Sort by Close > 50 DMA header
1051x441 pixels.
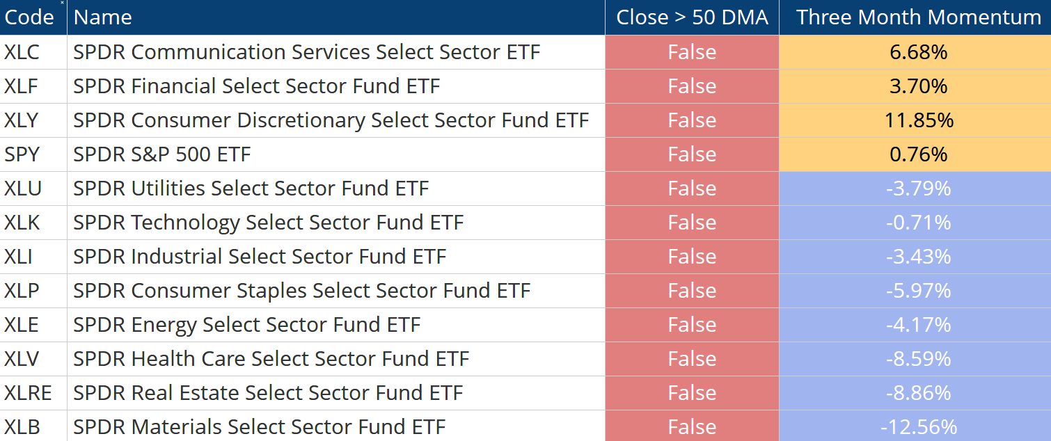pos(691,17)
